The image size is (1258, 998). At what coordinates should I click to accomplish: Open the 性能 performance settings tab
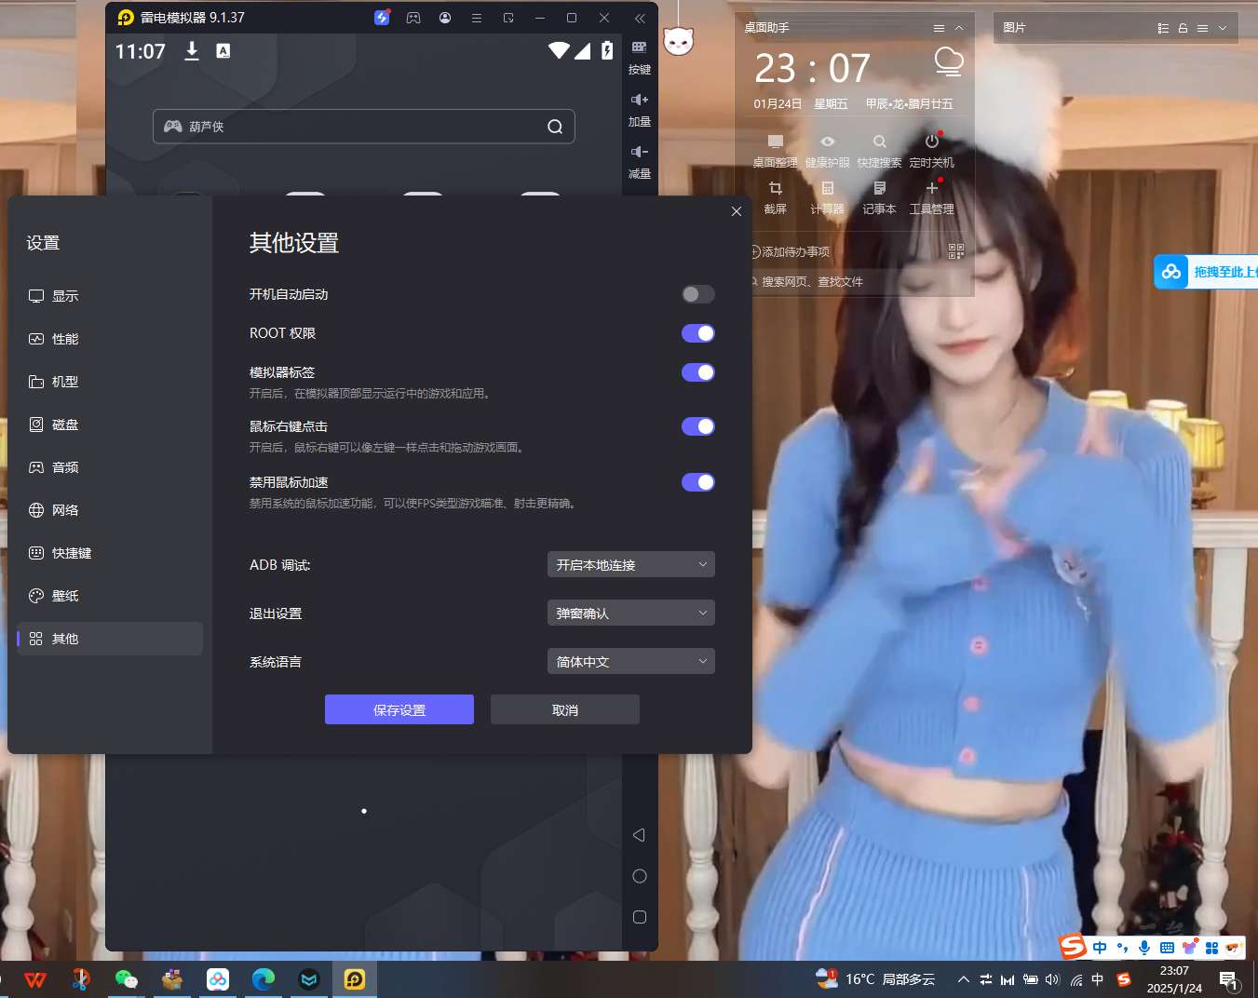coord(109,339)
